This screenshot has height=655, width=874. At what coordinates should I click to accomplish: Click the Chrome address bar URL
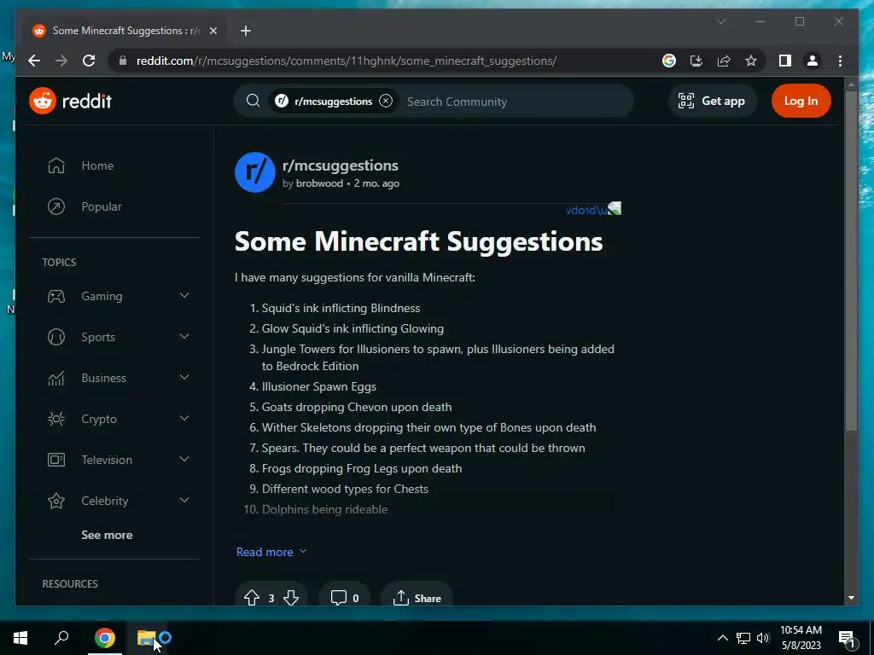(347, 61)
